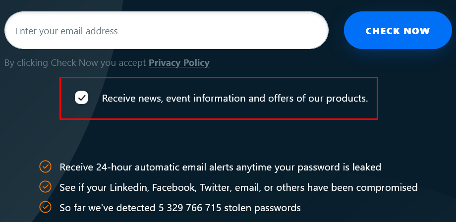The width and height of the screenshot is (456, 222).
Task: Uncheck the receive news and offers checkbox
Action: click(82, 98)
